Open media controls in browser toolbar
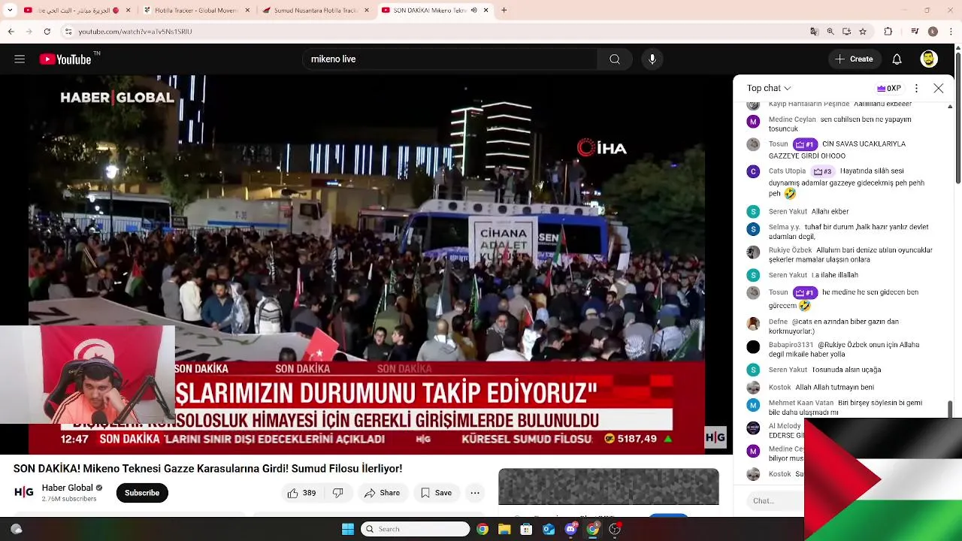The width and height of the screenshot is (962, 541). pos(915,32)
